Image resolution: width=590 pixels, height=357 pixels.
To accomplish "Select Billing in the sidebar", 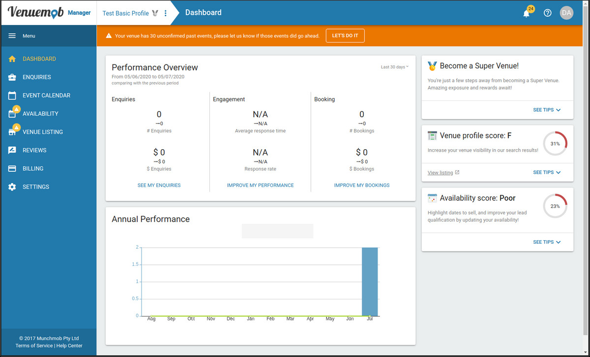I will (x=33, y=168).
